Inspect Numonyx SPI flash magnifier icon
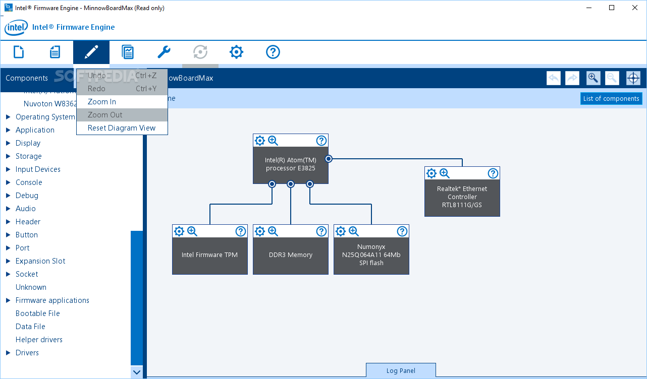647x379 pixels. click(x=354, y=231)
